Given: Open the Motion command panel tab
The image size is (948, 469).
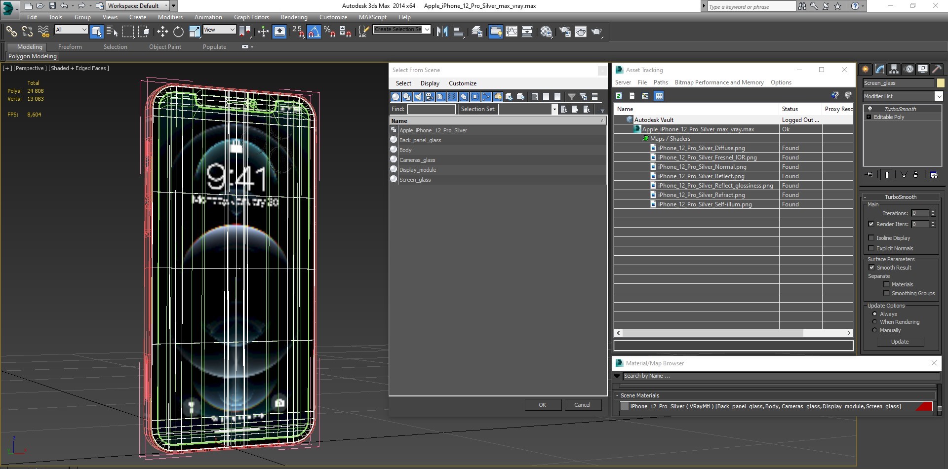Looking at the screenshot, I should [908, 69].
